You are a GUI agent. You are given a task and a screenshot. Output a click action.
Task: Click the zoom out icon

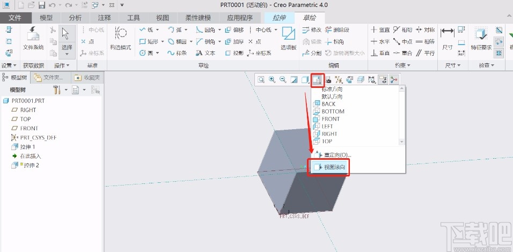point(283,80)
